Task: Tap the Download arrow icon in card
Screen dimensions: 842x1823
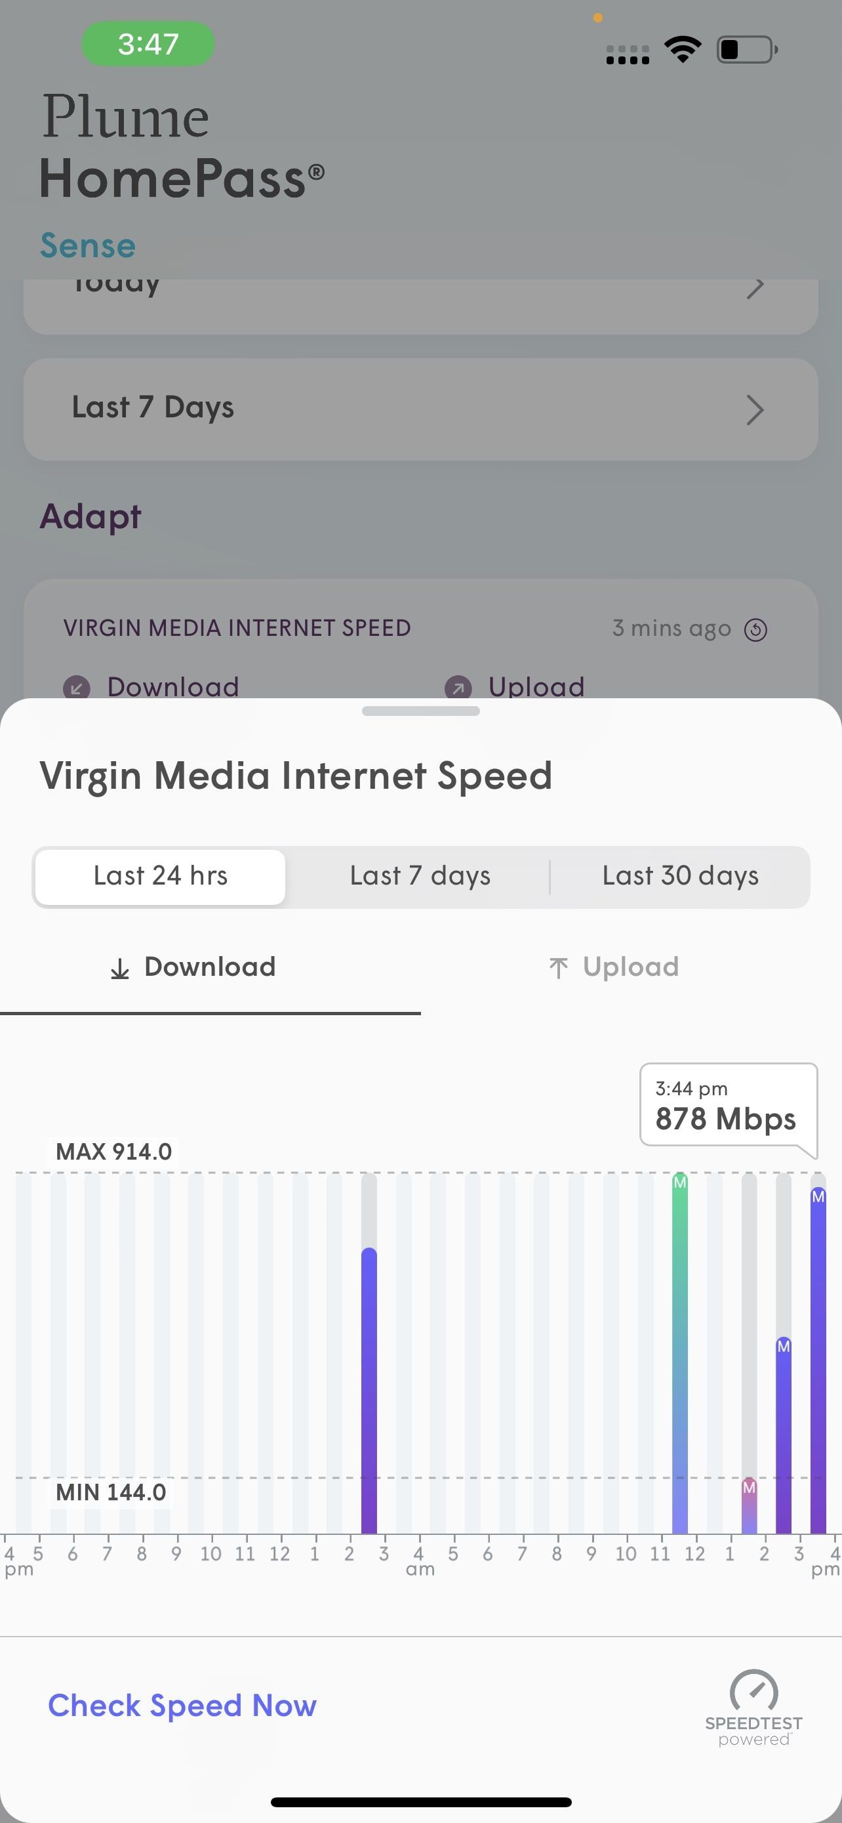Action: click(76, 687)
